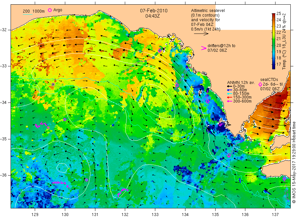Viewport: 298px width, 219px height.
Task: Click the IMOS copyright timestamp text
Action: (x=294, y=162)
